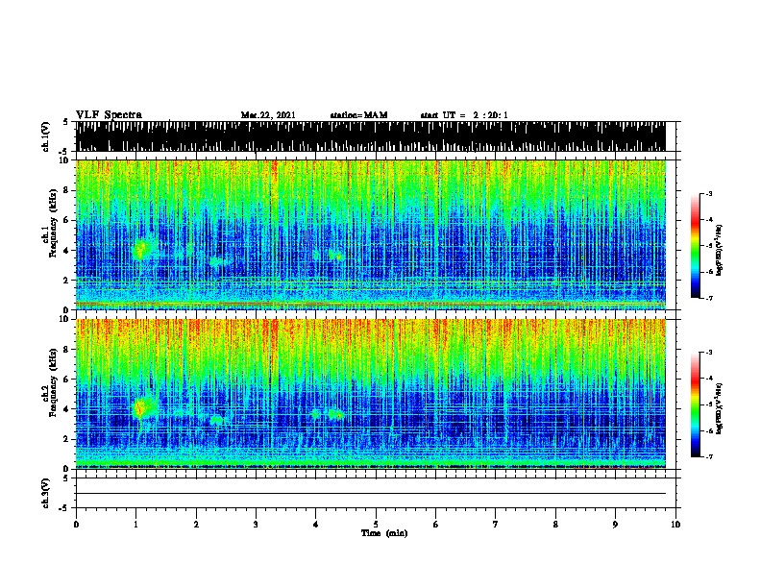Click the "10" kHz tick of ch.1 frequency axis

pyautogui.click(x=64, y=160)
